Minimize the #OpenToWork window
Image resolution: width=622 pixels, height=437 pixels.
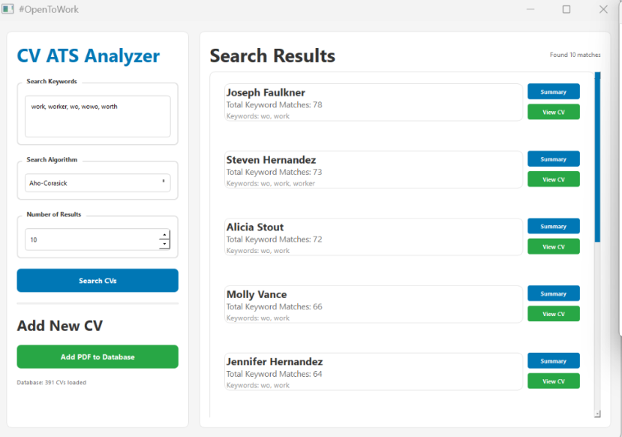(530, 9)
